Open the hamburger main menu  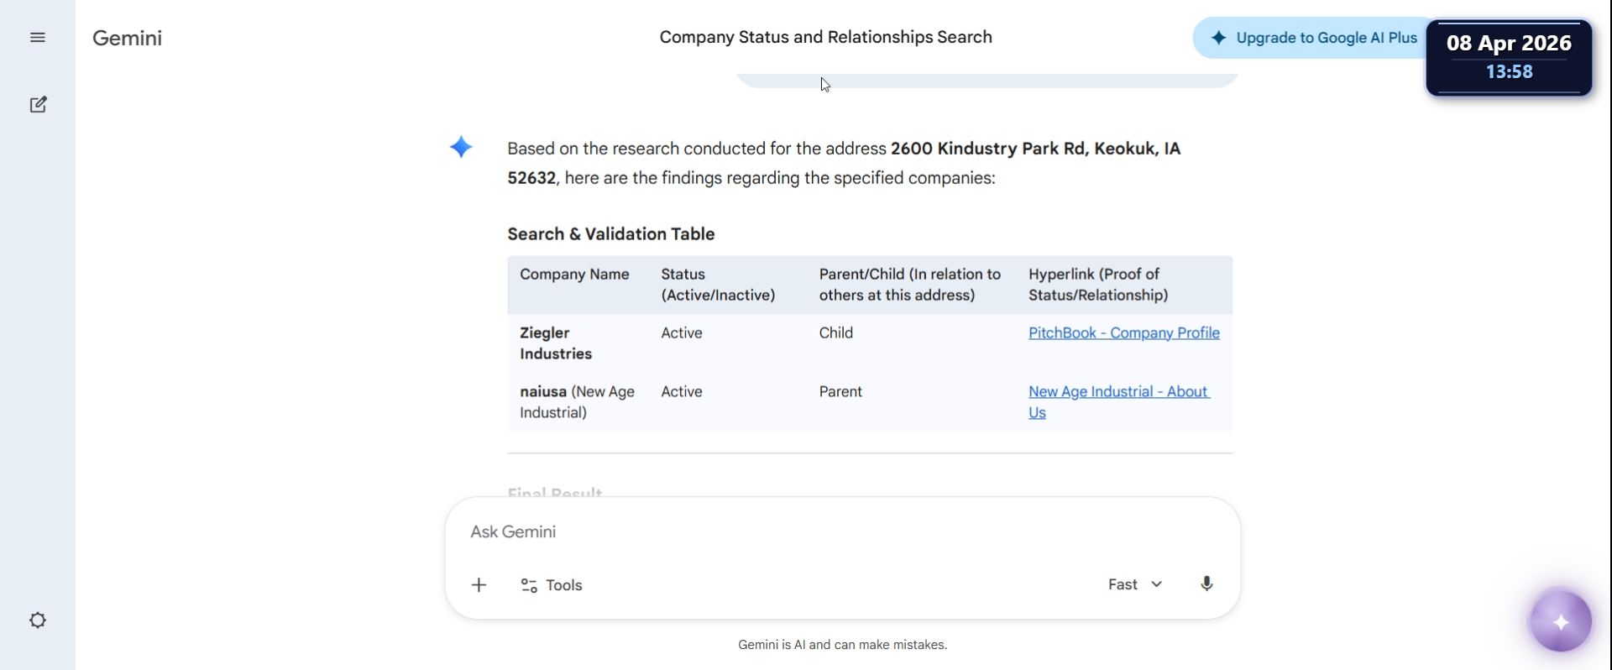point(38,38)
